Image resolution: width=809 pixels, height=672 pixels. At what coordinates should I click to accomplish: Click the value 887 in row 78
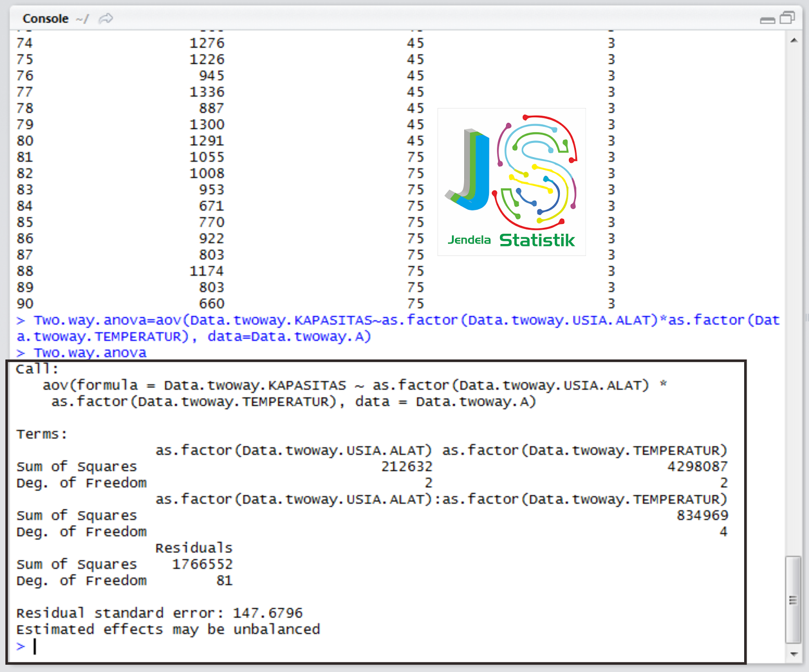(x=211, y=108)
